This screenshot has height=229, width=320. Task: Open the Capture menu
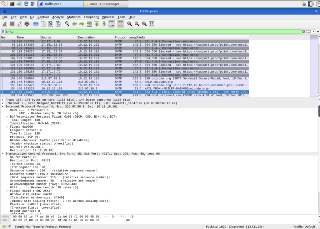coord(43,17)
